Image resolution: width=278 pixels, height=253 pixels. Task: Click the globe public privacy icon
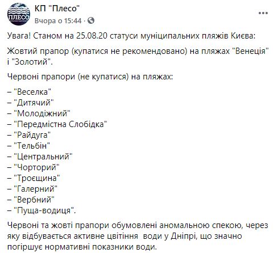pyautogui.click(x=91, y=20)
